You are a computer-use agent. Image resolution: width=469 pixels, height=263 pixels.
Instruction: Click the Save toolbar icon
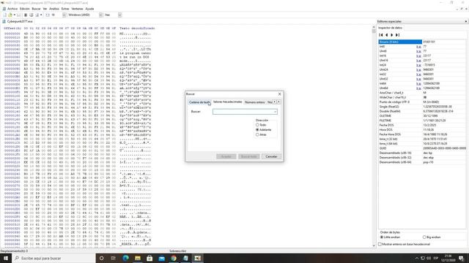(x=19, y=15)
